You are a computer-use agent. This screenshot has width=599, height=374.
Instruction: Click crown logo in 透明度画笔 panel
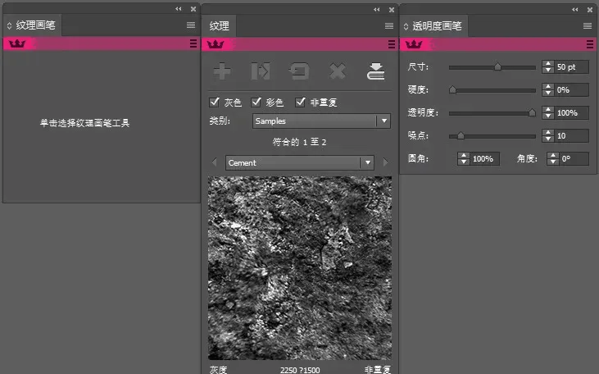pos(414,44)
